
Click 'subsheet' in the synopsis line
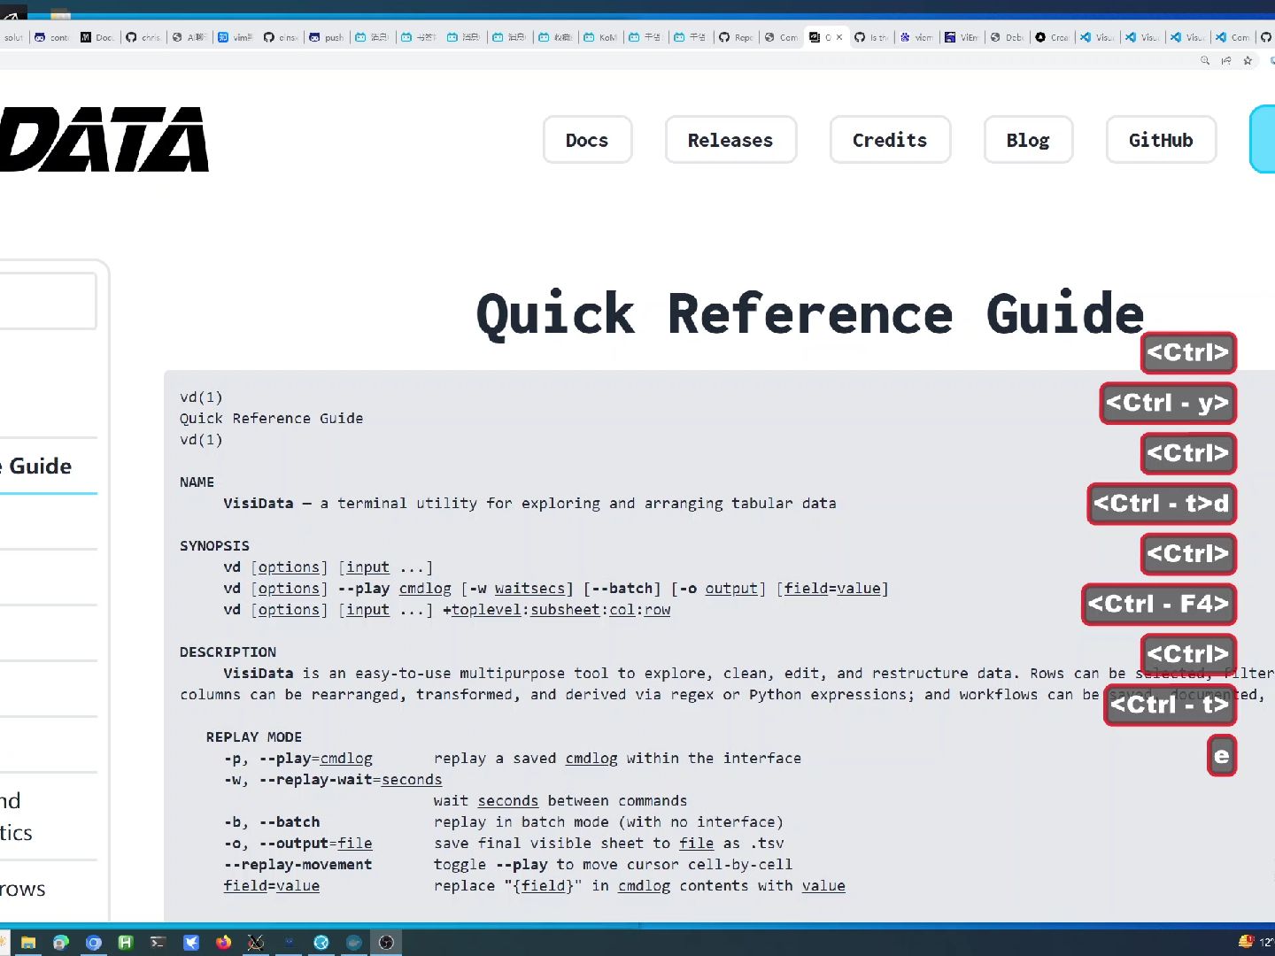tap(565, 610)
